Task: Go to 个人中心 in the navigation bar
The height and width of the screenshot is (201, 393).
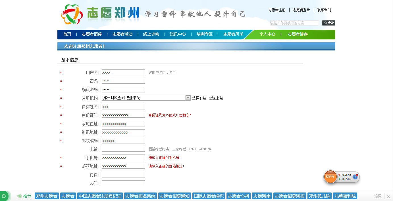Action: (267, 34)
